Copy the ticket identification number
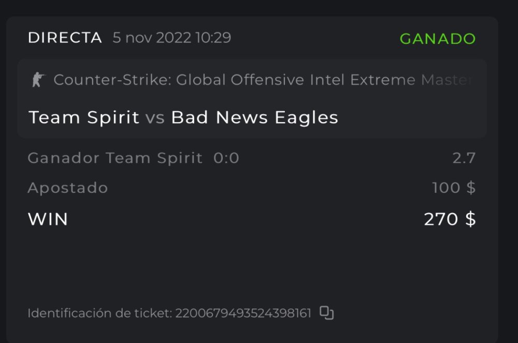518x343 pixels. point(326,313)
